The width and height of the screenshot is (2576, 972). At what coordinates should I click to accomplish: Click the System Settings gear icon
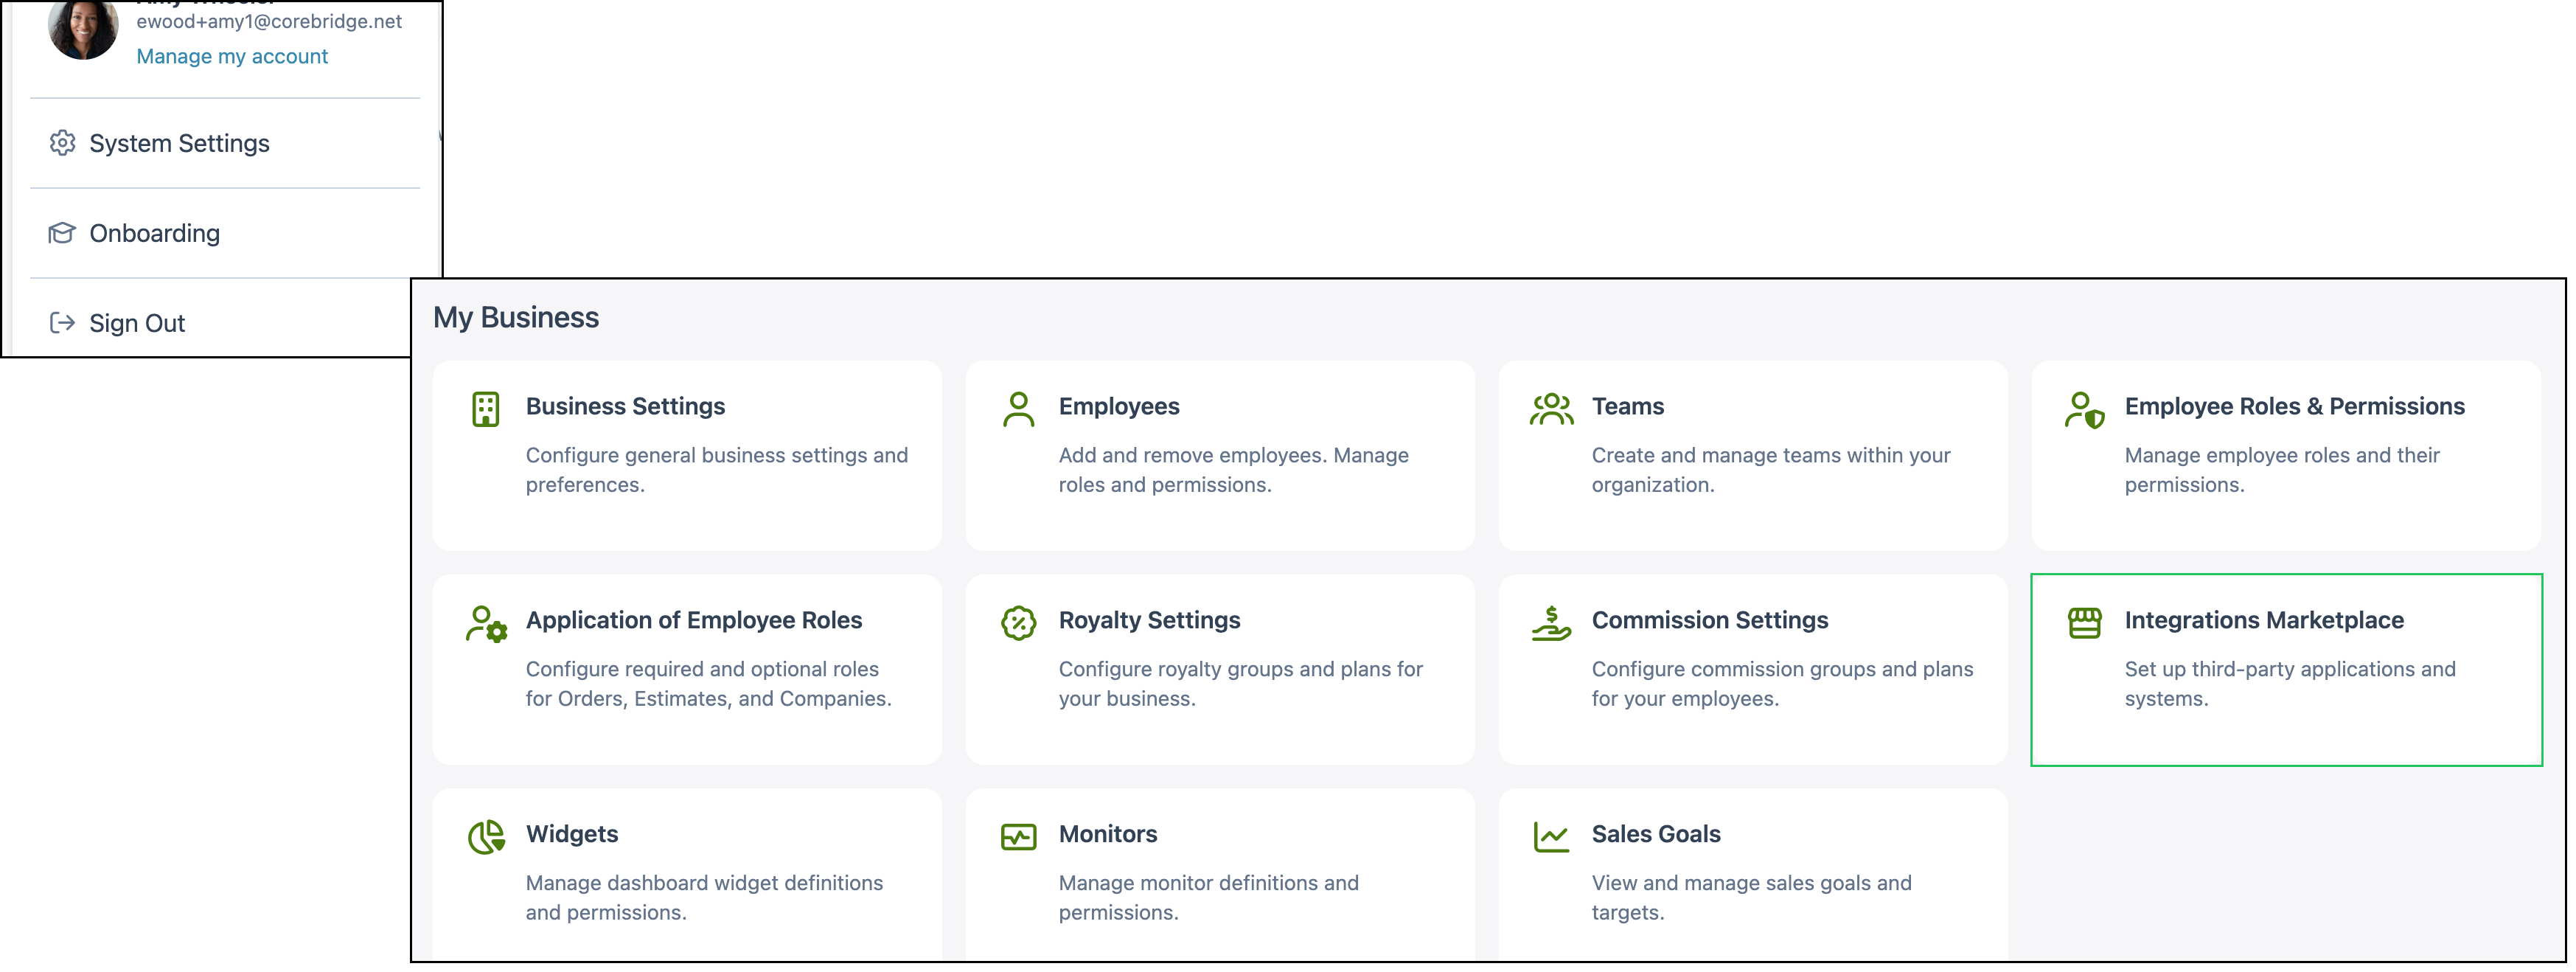(62, 143)
